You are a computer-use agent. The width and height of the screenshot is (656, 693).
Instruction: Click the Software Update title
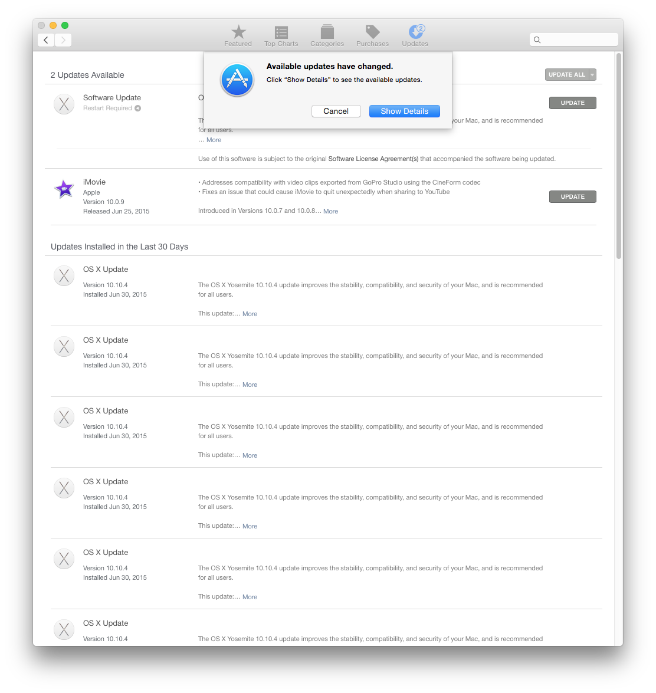point(112,98)
